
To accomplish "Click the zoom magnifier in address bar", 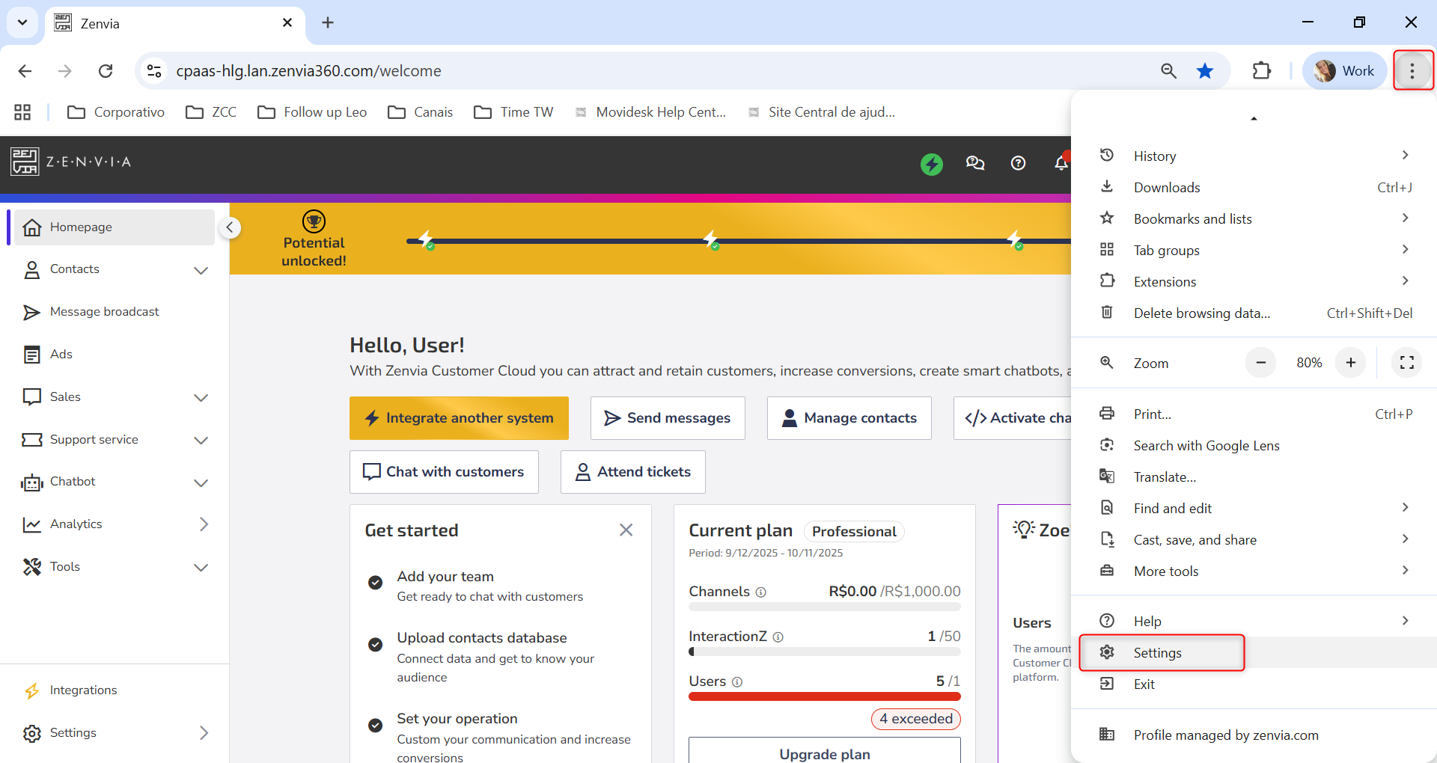I will (x=1168, y=71).
